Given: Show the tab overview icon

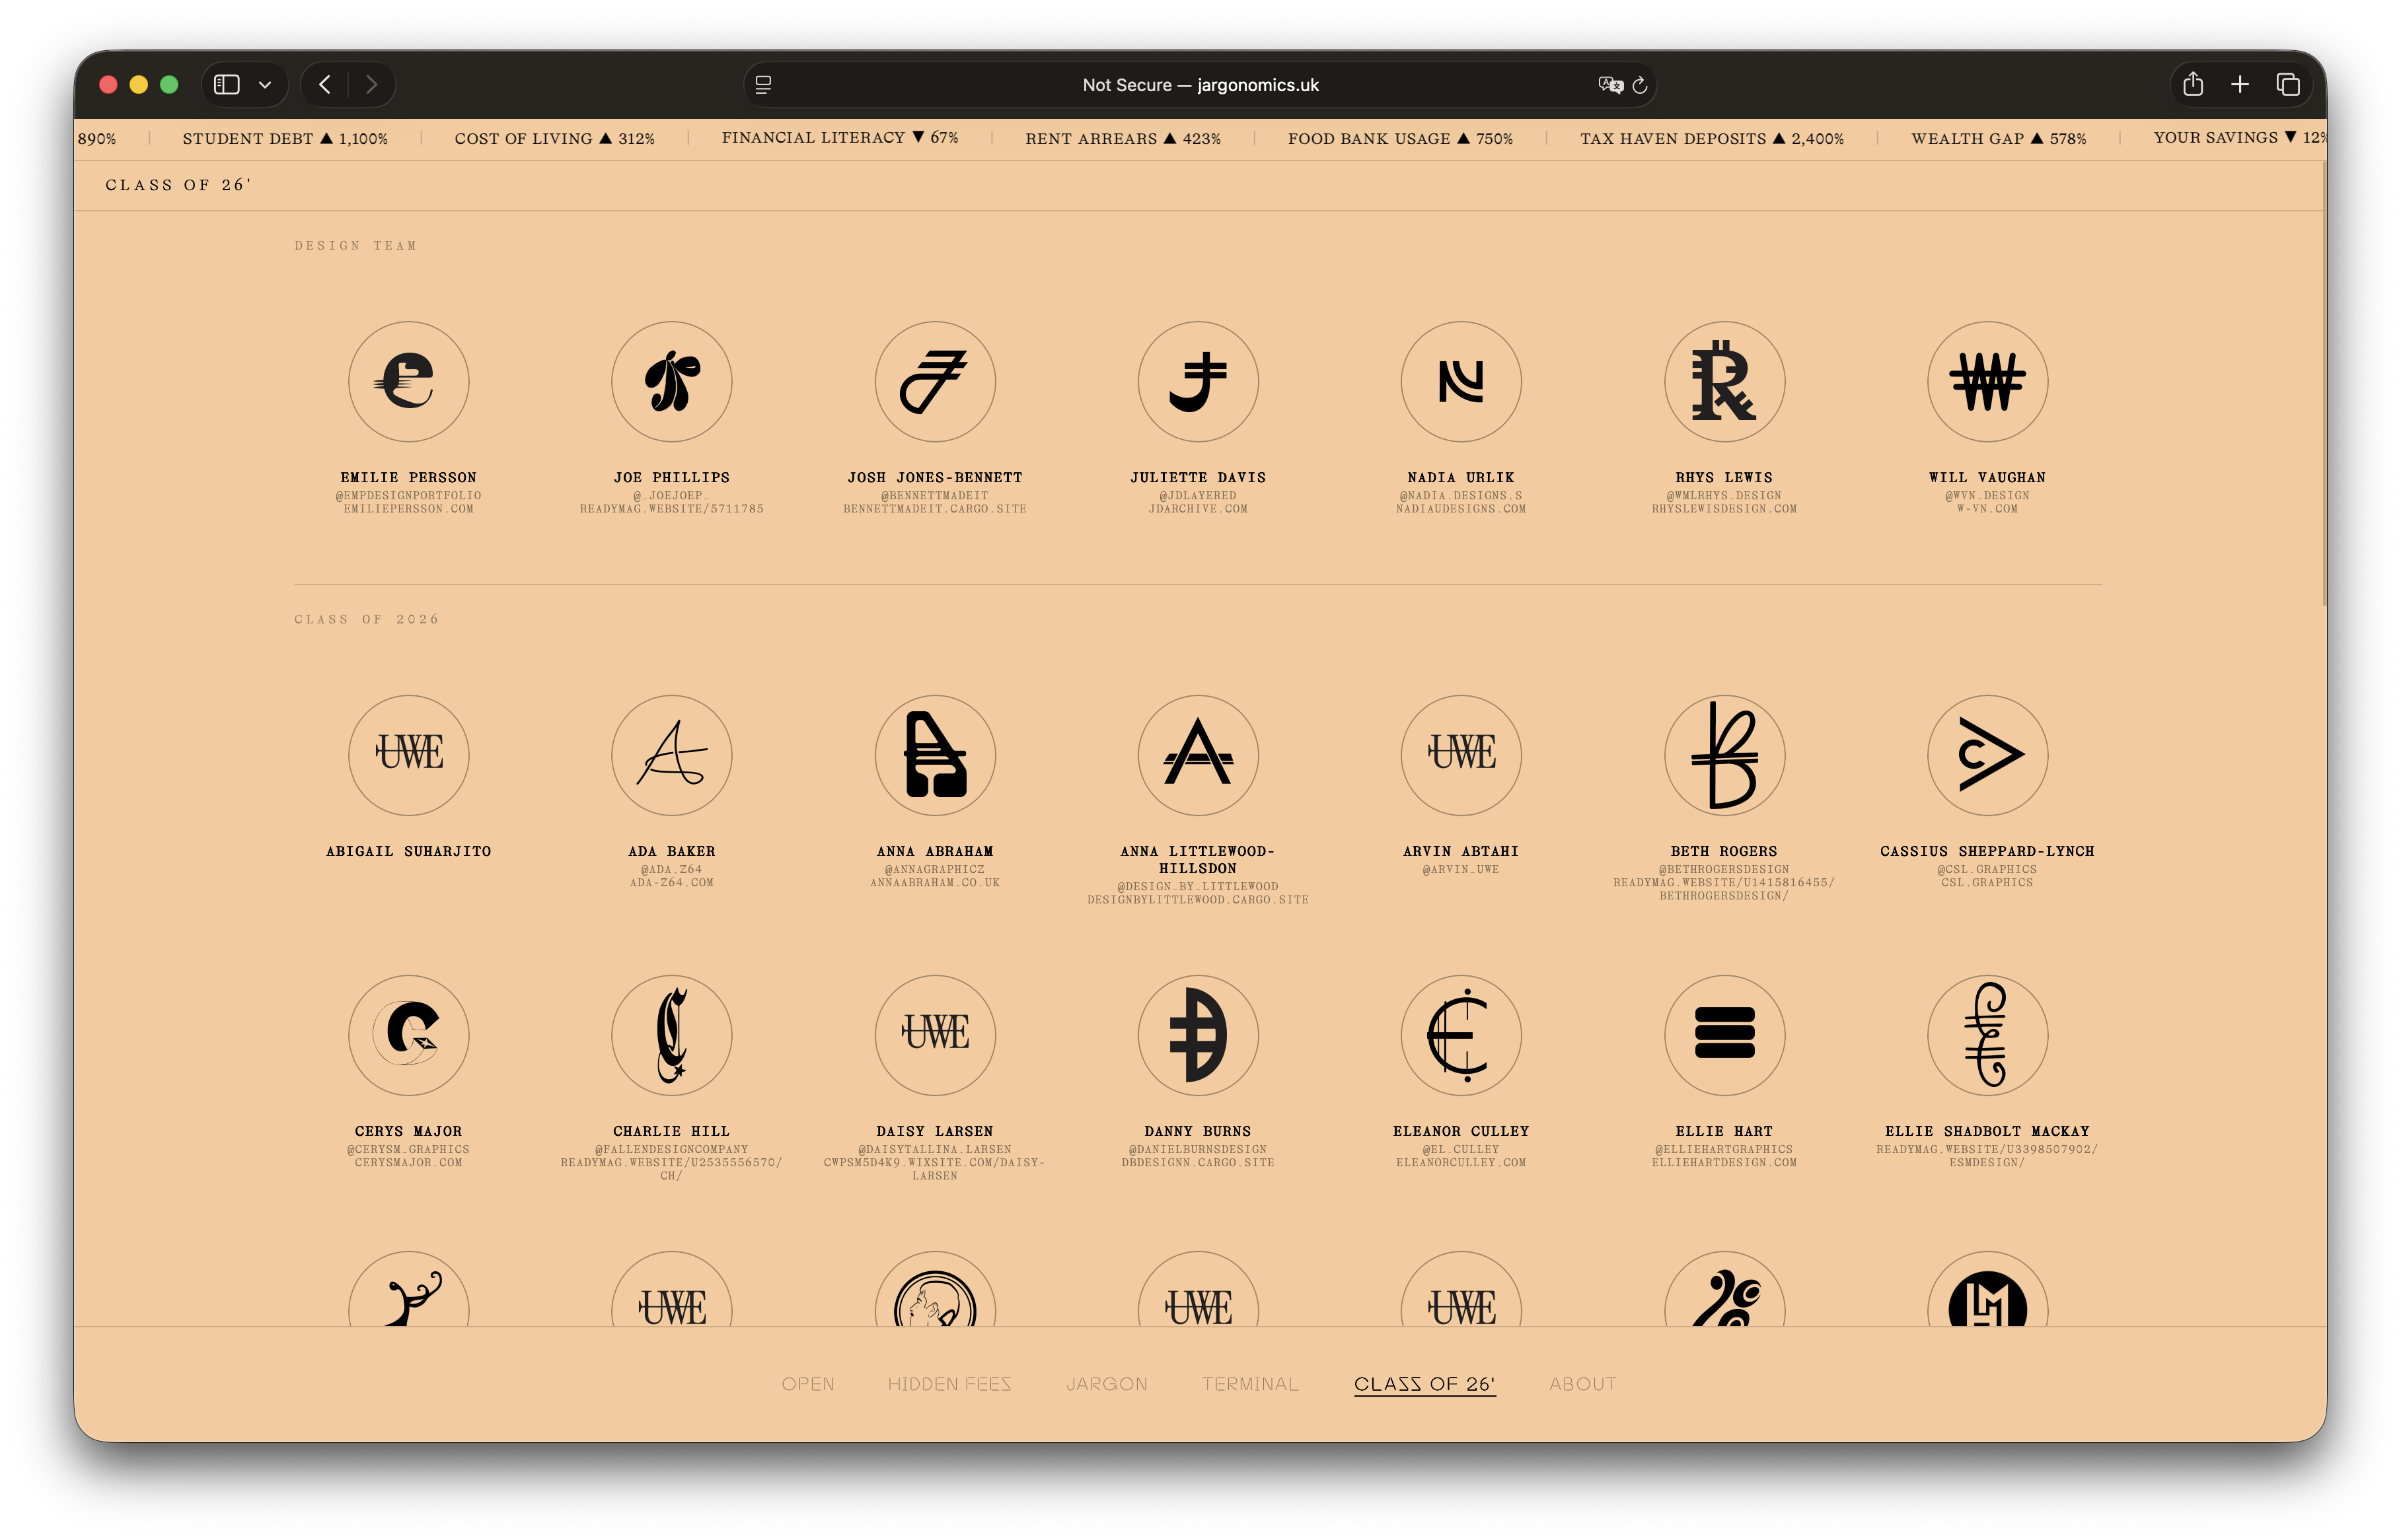Looking at the screenshot, I should click(x=2288, y=85).
